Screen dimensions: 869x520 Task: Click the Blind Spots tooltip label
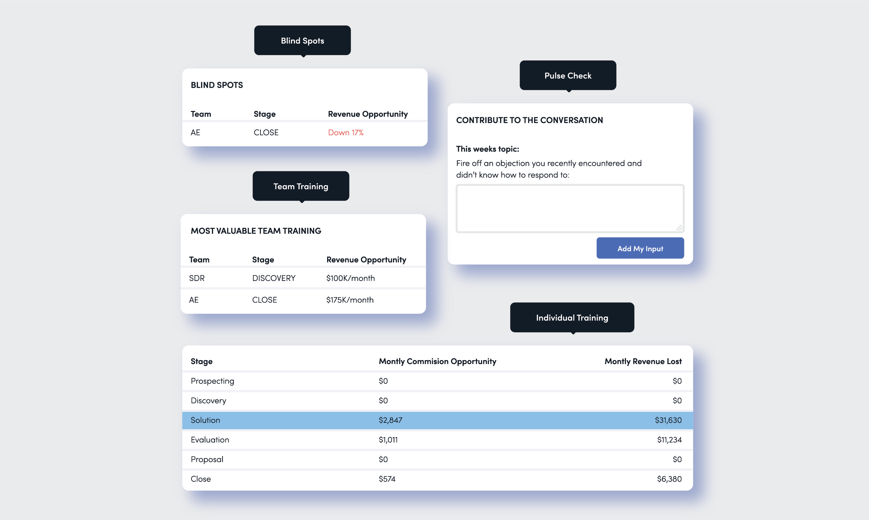pos(302,41)
